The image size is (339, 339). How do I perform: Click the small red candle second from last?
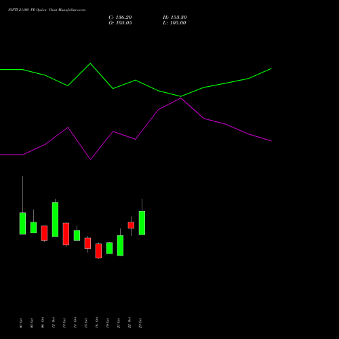pos(131,225)
